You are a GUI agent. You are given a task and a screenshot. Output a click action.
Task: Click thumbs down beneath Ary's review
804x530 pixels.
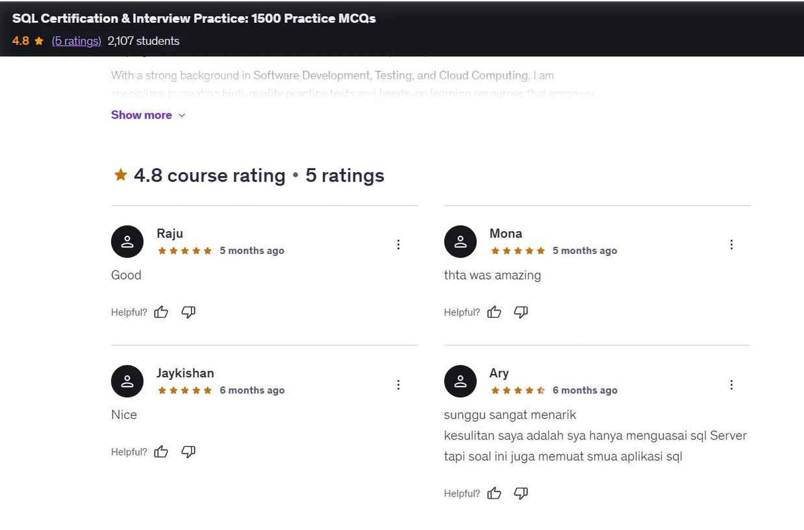[521, 493]
